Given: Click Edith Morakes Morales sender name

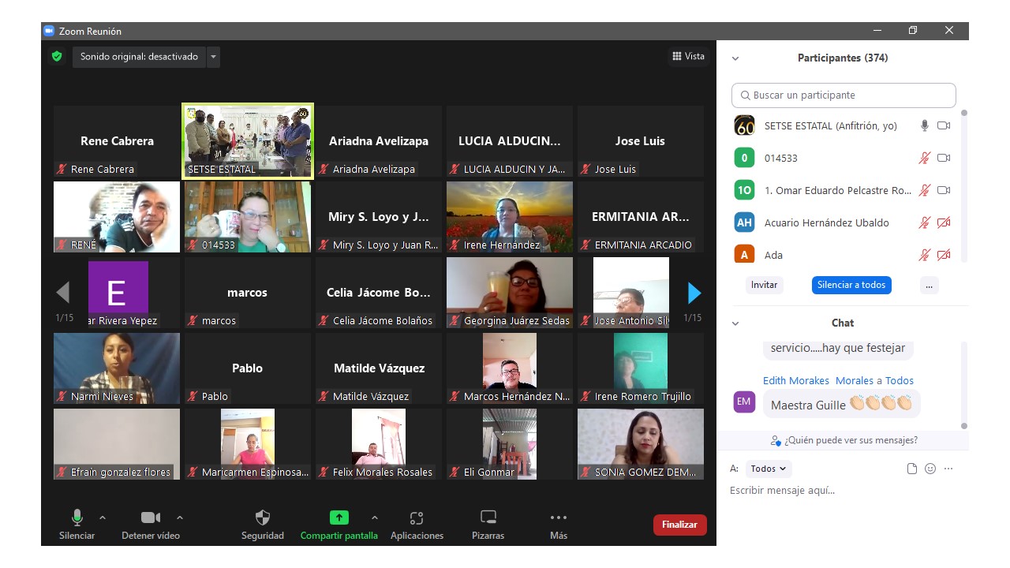Looking at the screenshot, I should 818,380.
